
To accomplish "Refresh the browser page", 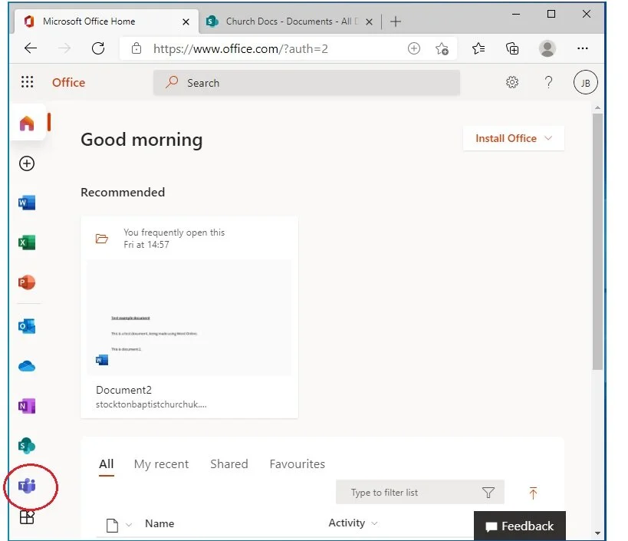I will tap(98, 48).
